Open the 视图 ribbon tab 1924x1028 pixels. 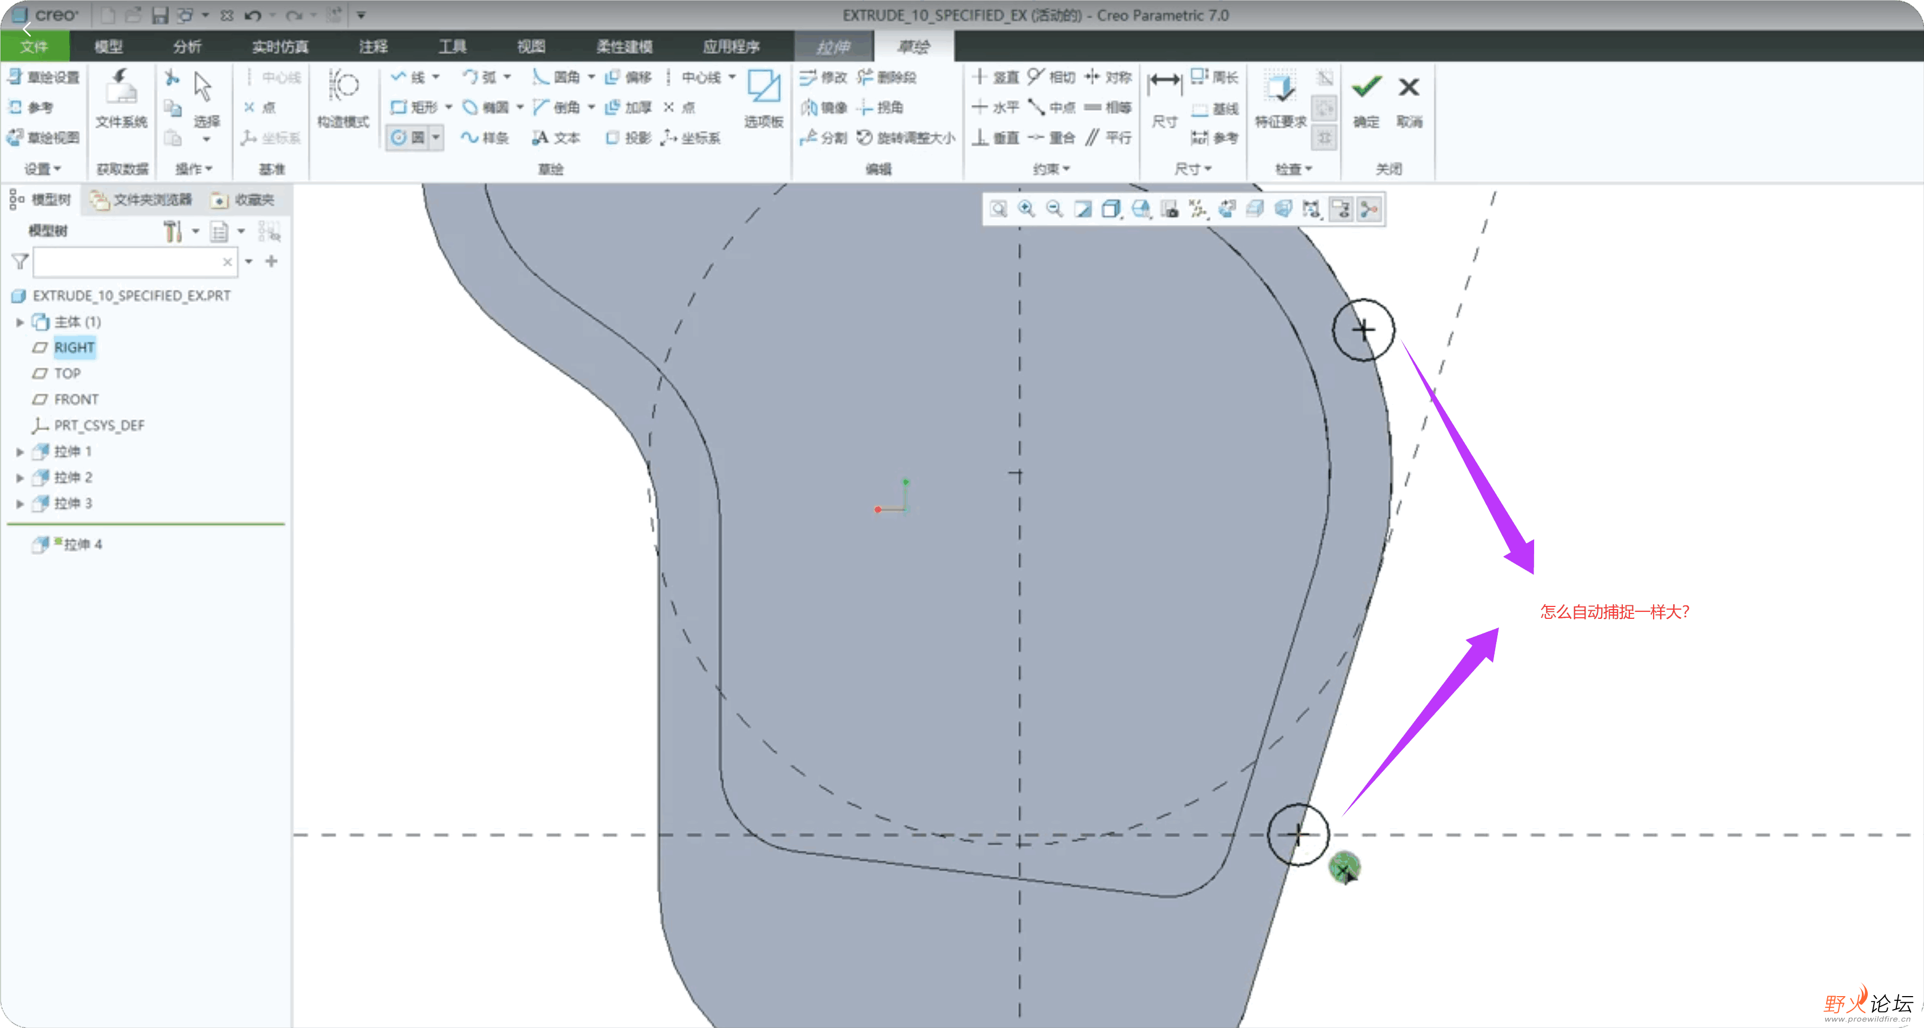(531, 46)
